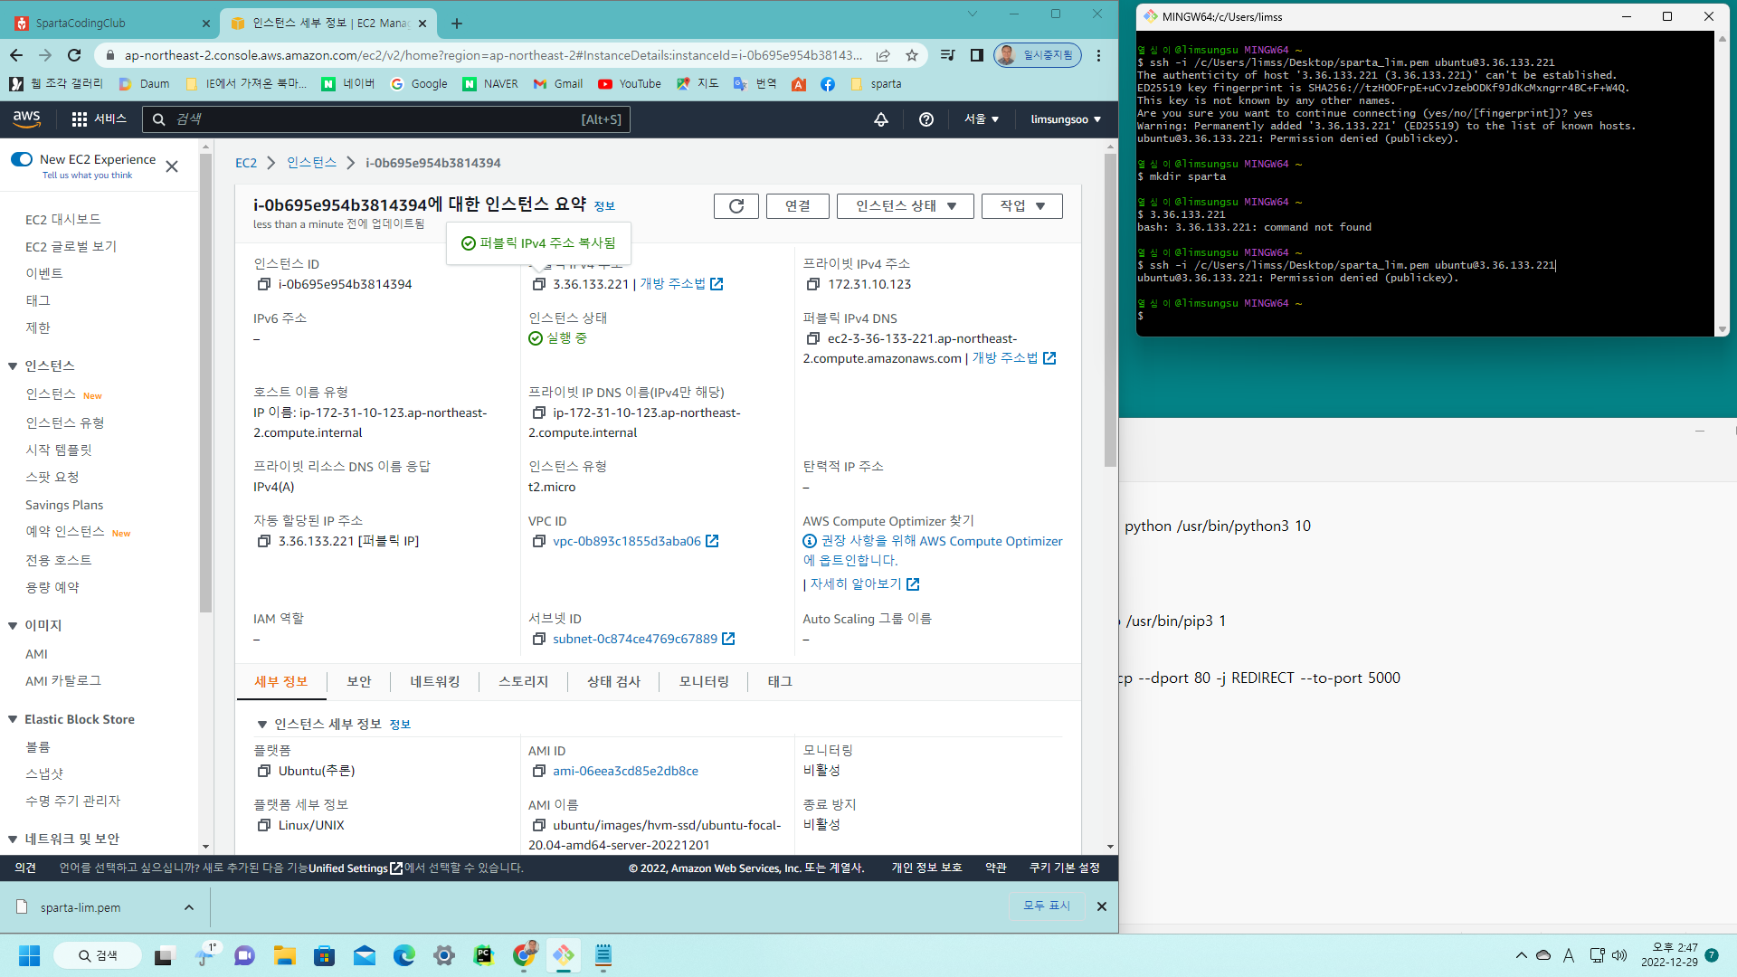The image size is (1737, 977).
Task: Copy the platform value Ubuntu
Action: 264,771
